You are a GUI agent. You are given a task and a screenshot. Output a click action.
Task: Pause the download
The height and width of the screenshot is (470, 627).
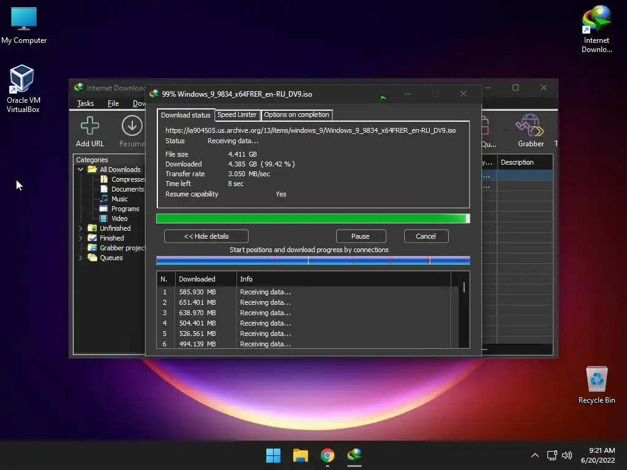(x=361, y=236)
